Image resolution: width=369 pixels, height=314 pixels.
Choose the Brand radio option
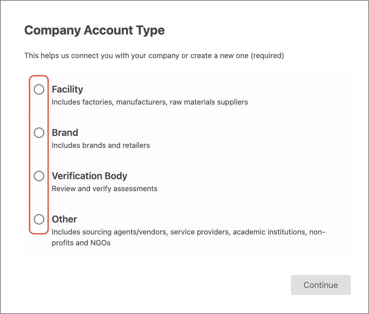(39, 133)
